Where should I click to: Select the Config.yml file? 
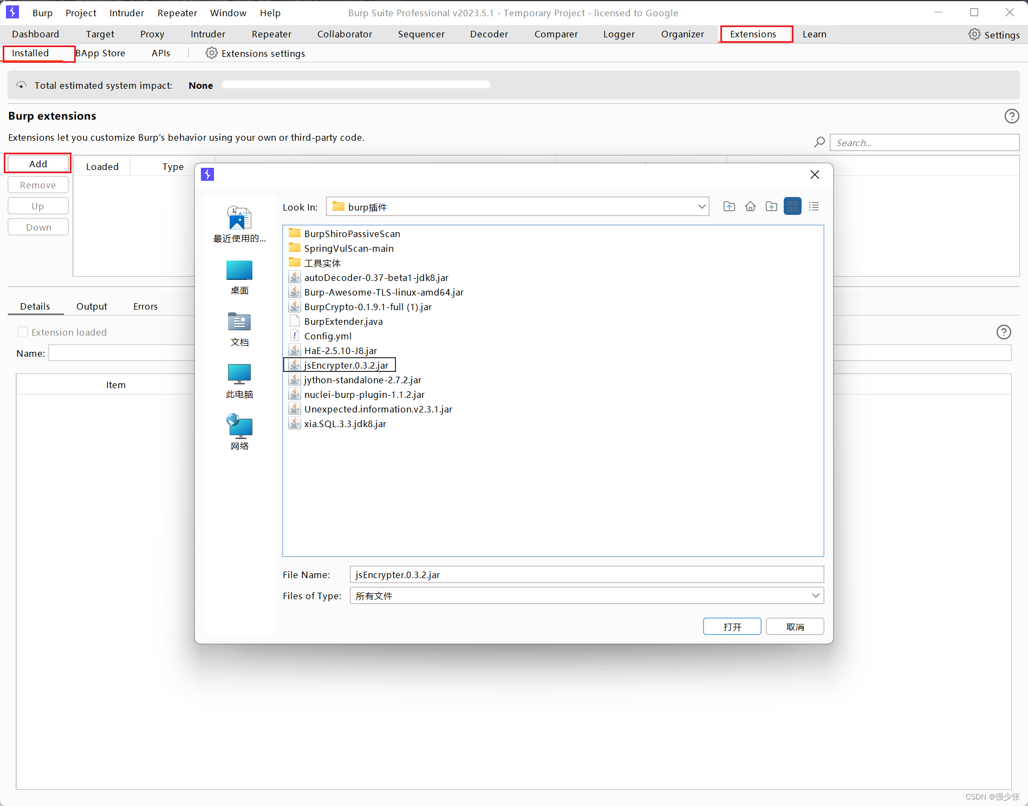pyautogui.click(x=320, y=336)
